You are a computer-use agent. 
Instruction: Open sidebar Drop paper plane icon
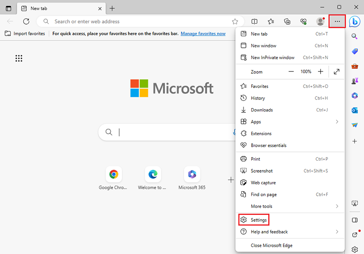[355, 125]
